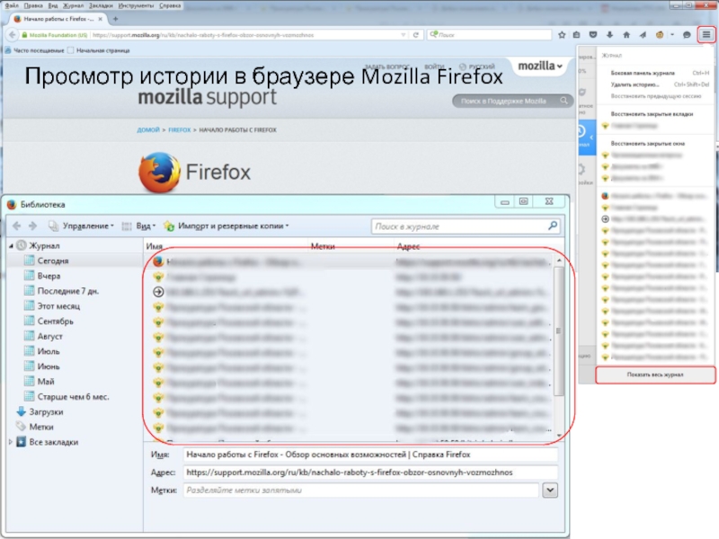Select 'Старше чем 6 мес.' in tree

(73, 396)
